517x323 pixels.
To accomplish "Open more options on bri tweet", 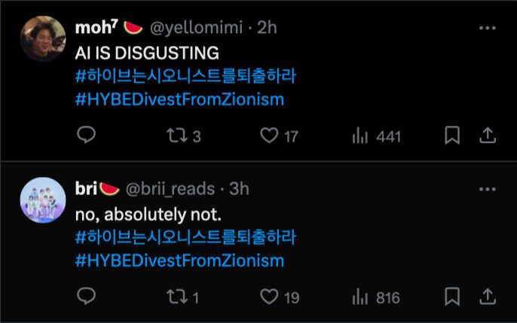I will 488,189.
